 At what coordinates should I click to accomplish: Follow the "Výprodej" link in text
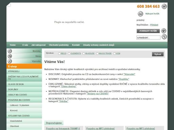click(x=129, y=74)
